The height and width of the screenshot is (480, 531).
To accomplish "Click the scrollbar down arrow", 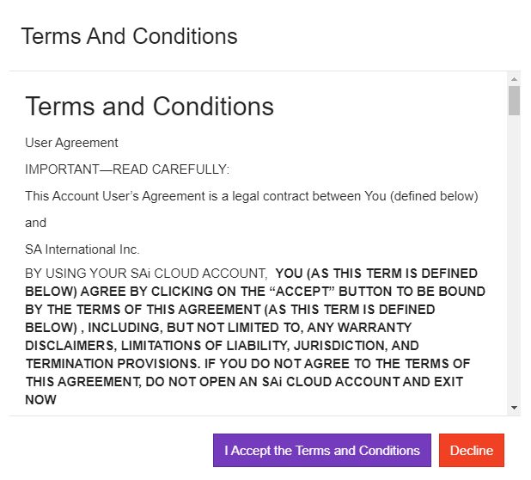I will tap(514, 407).
